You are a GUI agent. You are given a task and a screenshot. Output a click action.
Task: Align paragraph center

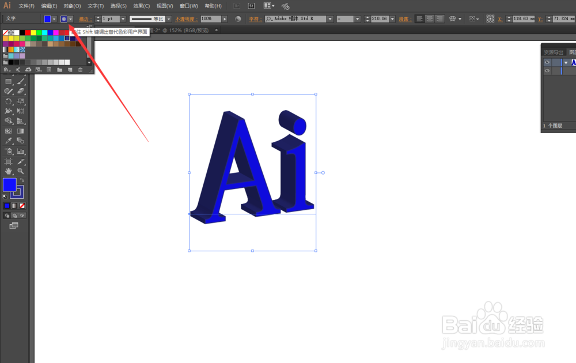[x=430, y=19]
